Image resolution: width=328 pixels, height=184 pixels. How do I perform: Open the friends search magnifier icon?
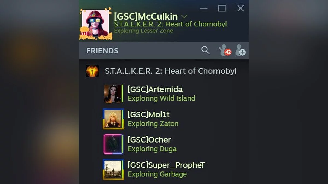coord(205,50)
